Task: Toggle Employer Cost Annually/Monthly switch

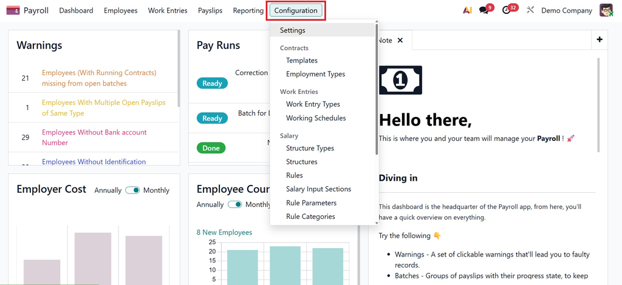Action: (132, 190)
